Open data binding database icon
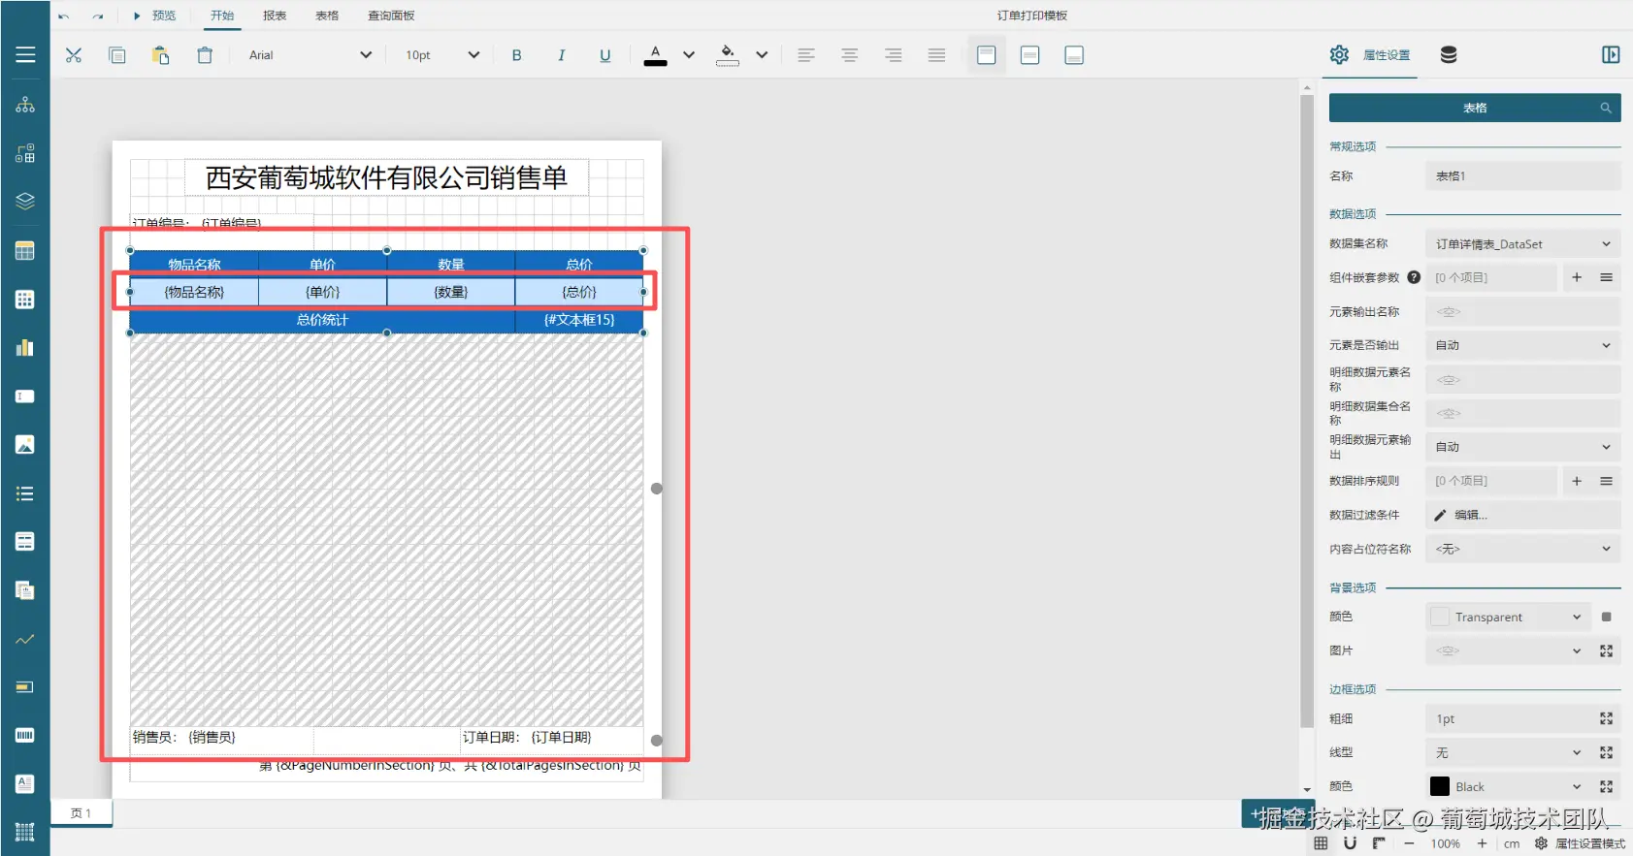Screen dimensions: 1633x856 [x=1449, y=55]
